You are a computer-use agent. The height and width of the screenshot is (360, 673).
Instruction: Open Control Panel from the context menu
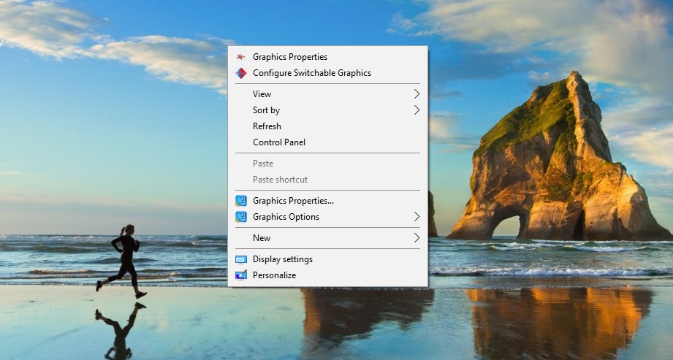coord(328,142)
